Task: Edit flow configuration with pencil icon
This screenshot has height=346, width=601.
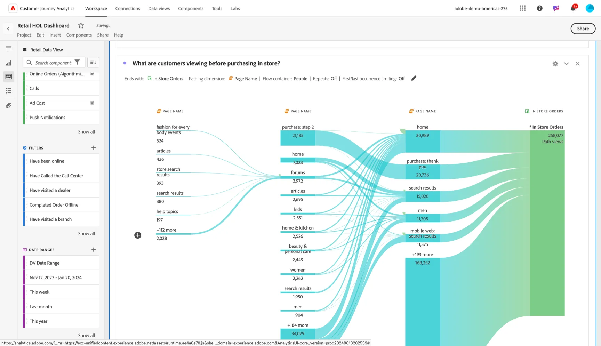Action: coord(414,78)
